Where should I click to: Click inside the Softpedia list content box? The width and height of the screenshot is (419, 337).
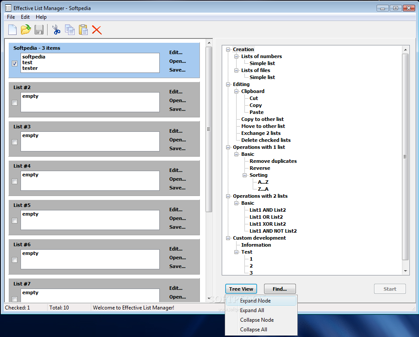[x=90, y=63]
